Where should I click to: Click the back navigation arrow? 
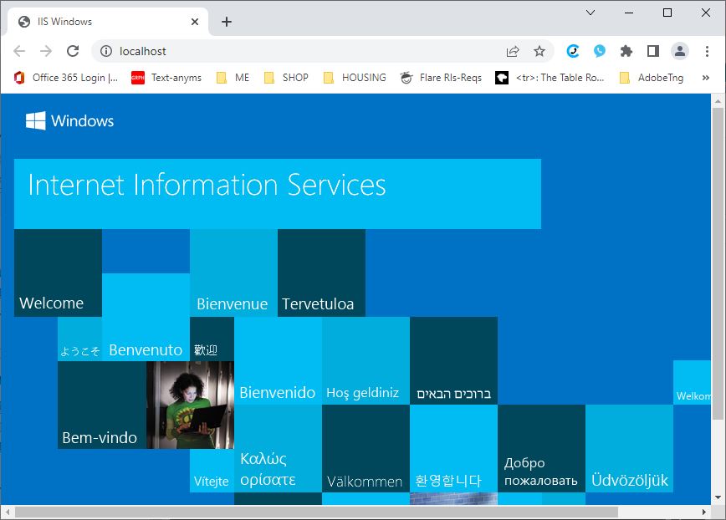pos(20,50)
